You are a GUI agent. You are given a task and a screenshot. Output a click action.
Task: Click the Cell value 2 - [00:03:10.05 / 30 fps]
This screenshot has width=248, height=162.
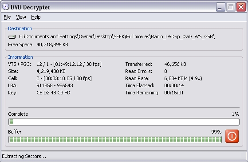[64, 78]
